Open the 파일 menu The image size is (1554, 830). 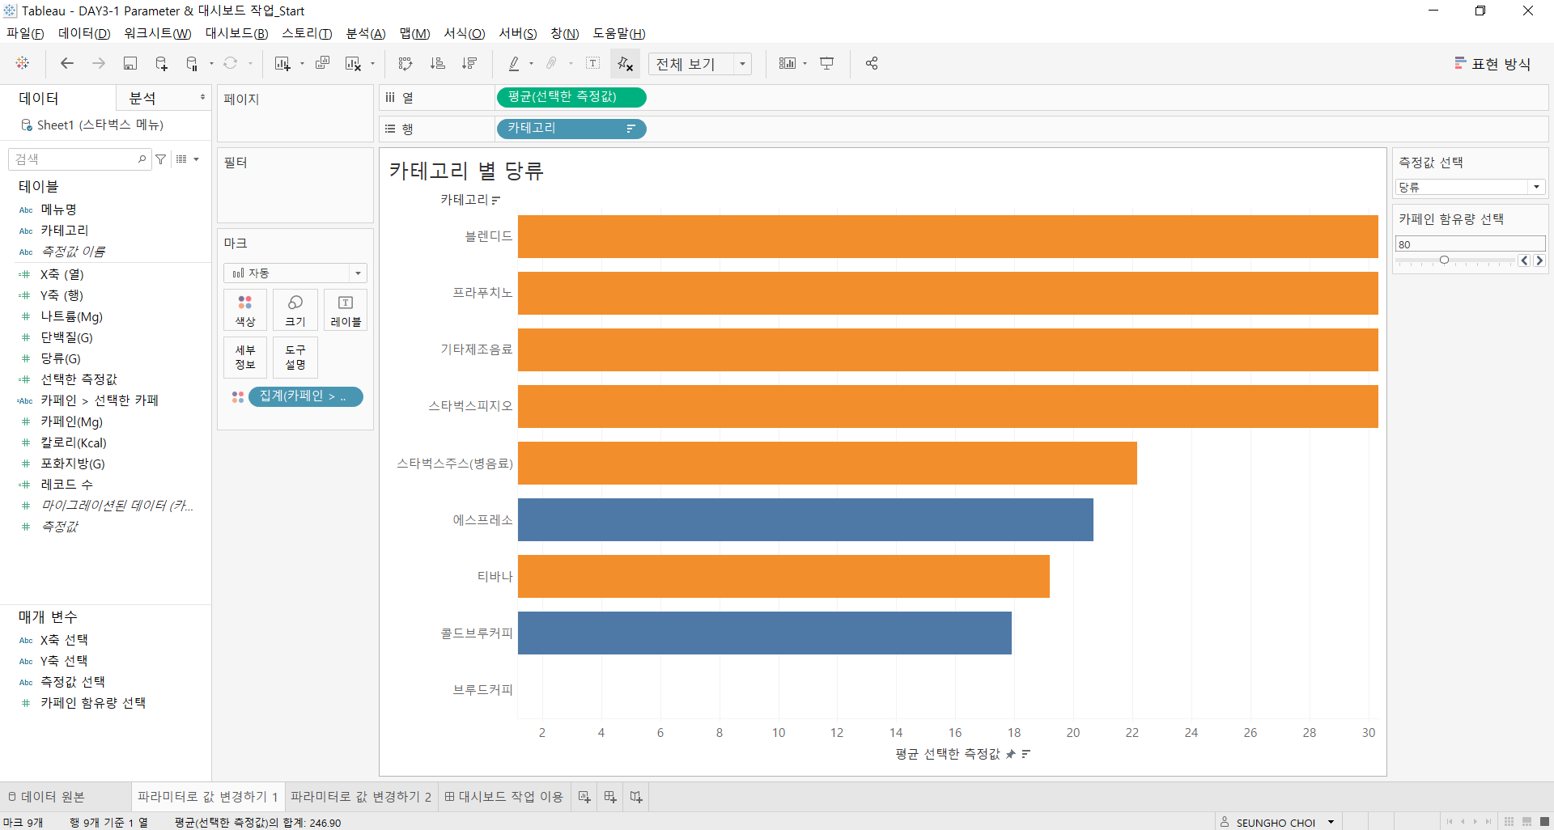point(26,33)
